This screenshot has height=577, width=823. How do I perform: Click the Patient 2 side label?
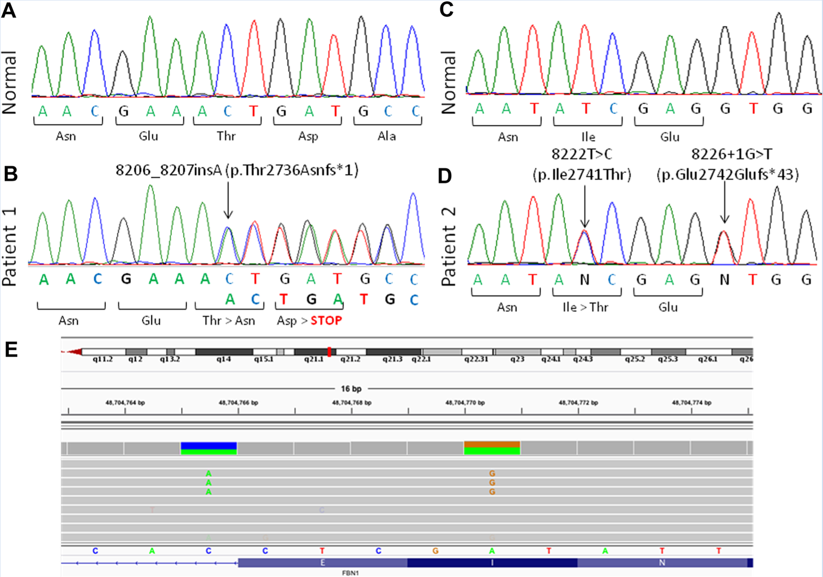pyautogui.click(x=449, y=247)
